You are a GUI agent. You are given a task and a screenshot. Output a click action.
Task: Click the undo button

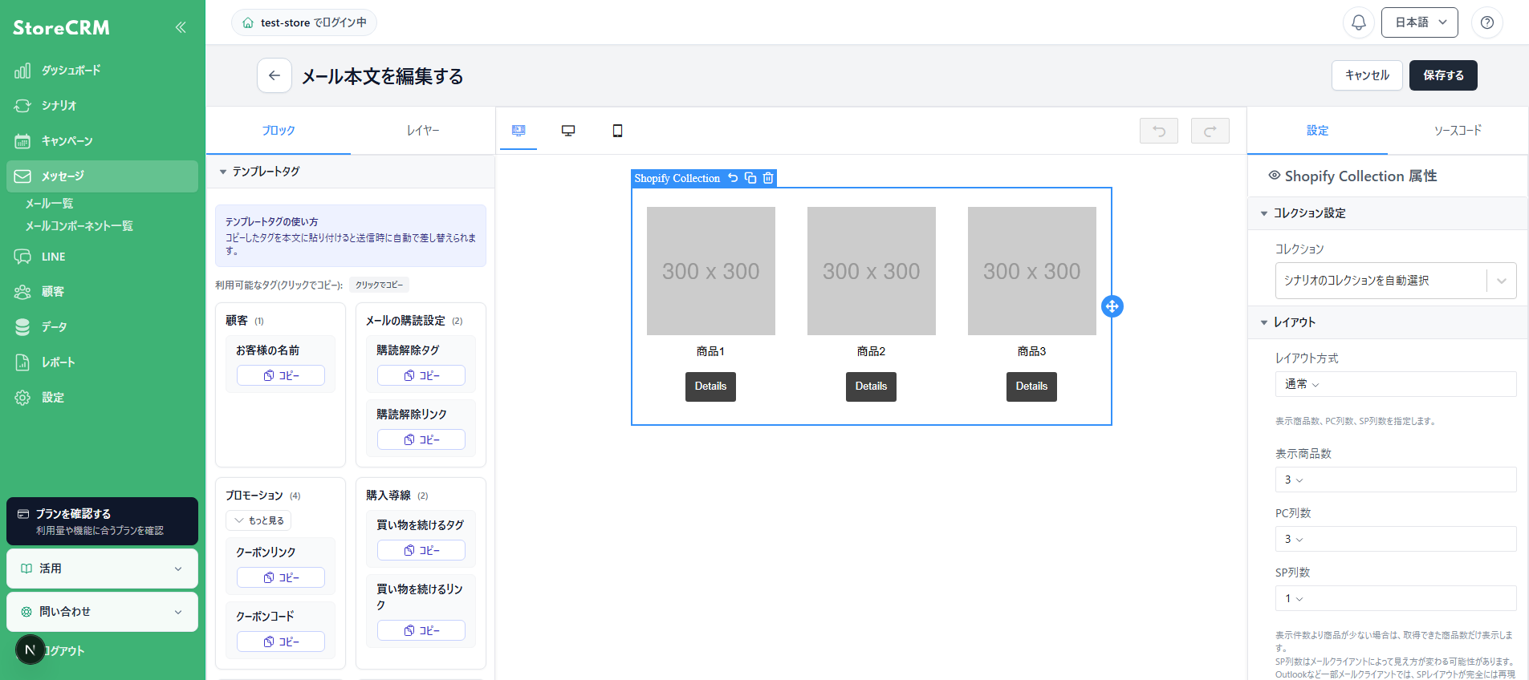1159,131
